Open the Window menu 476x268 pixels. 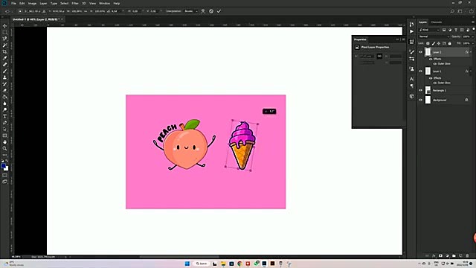[x=104, y=3]
